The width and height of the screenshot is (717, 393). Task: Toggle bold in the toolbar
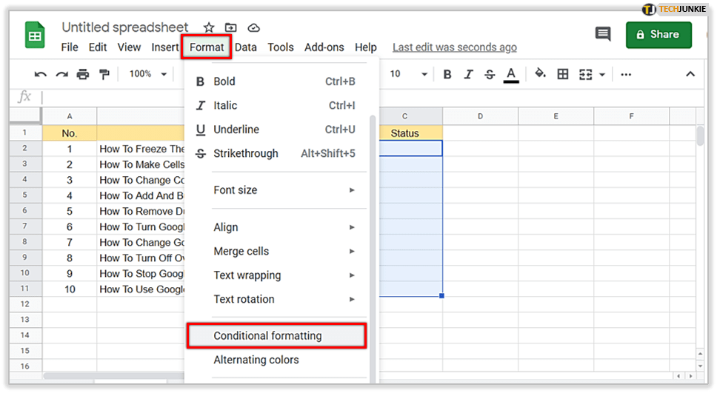click(x=447, y=74)
